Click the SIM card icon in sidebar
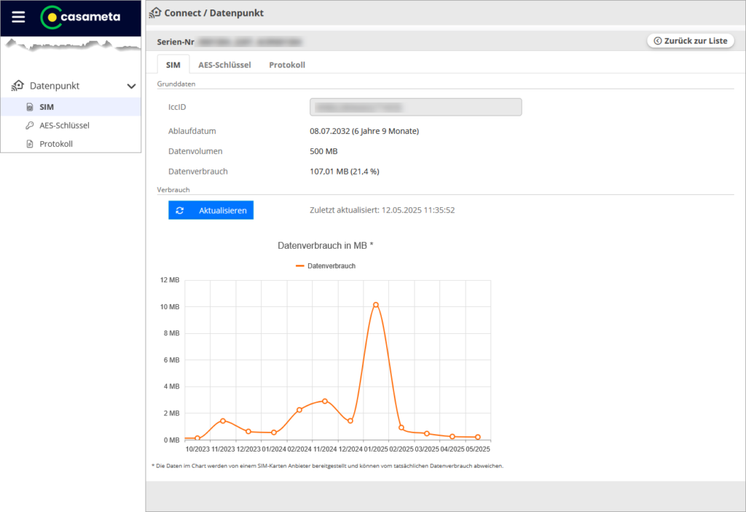The height and width of the screenshot is (512, 746). tap(30, 107)
